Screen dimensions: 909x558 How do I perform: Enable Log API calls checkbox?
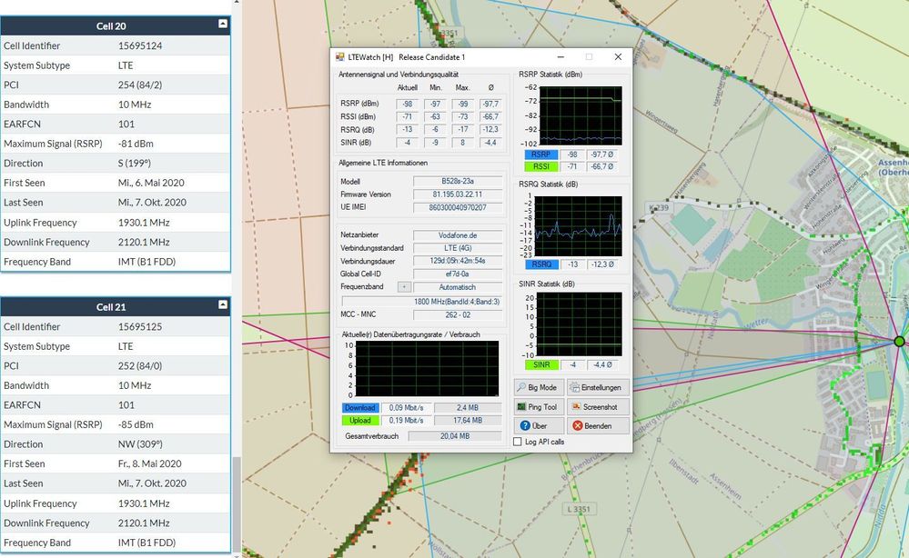pyautogui.click(x=519, y=442)
